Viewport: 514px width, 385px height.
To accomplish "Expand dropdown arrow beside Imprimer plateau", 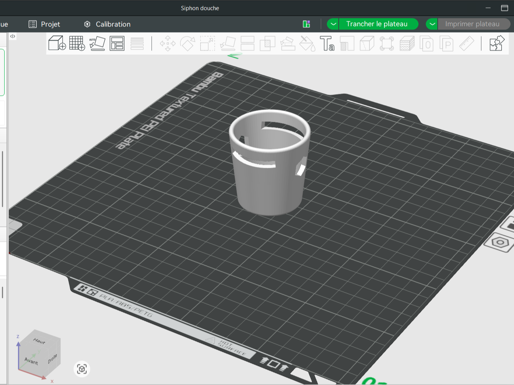I will tap(432, 24).
